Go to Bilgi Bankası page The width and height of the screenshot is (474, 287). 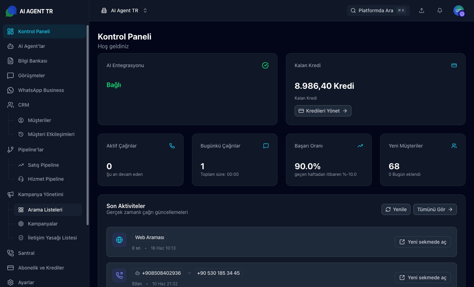point(44,61)
